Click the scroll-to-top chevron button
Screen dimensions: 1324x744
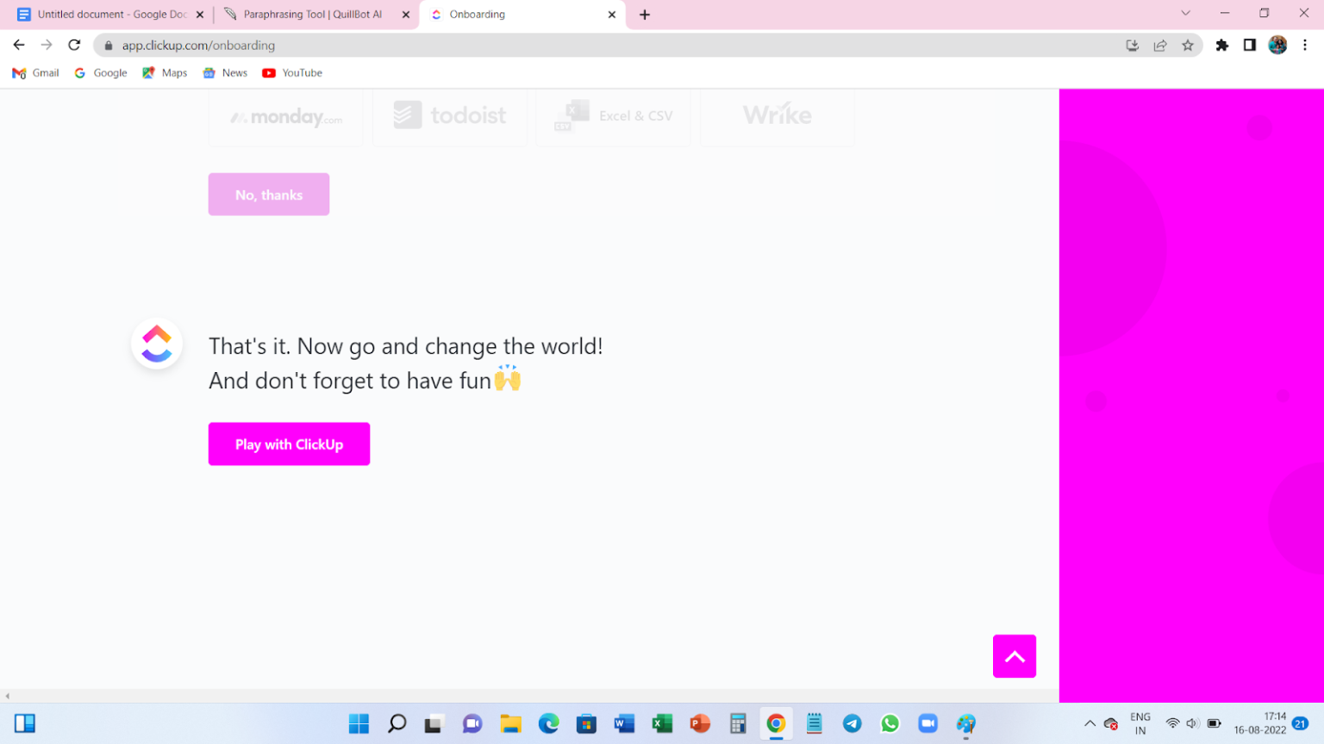(x=1015, y=656)
